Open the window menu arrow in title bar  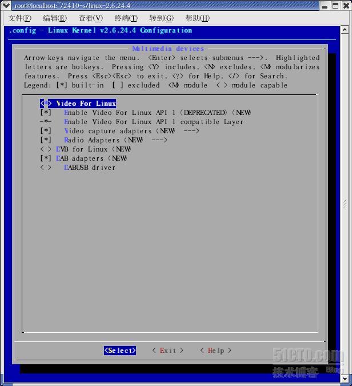[x=6, y=5]
